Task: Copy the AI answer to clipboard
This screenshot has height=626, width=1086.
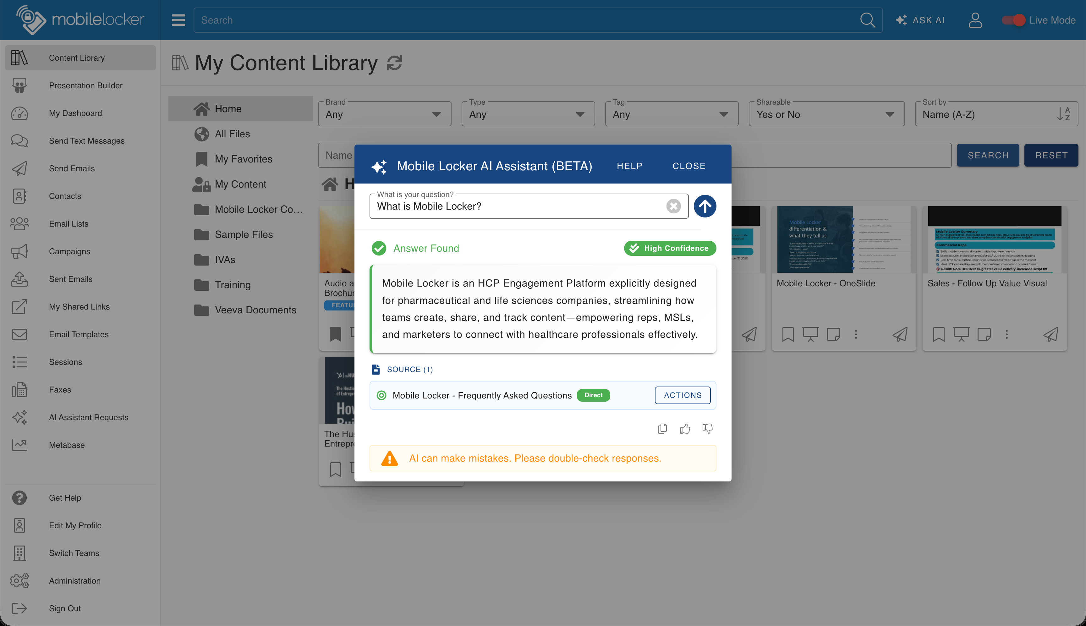Action: click(662, 429)
